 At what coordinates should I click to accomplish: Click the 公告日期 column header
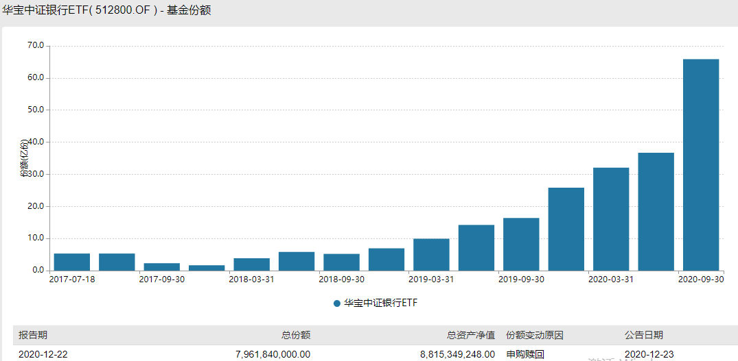[644, 335]
